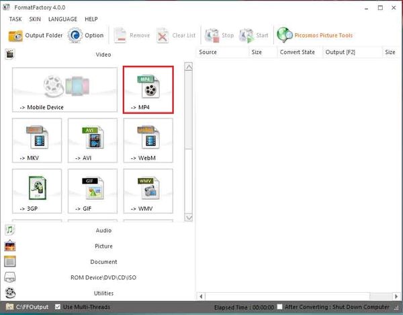
Task: Click the Option toolbar button
Action: pyautogui.click(x=85, y=36)
